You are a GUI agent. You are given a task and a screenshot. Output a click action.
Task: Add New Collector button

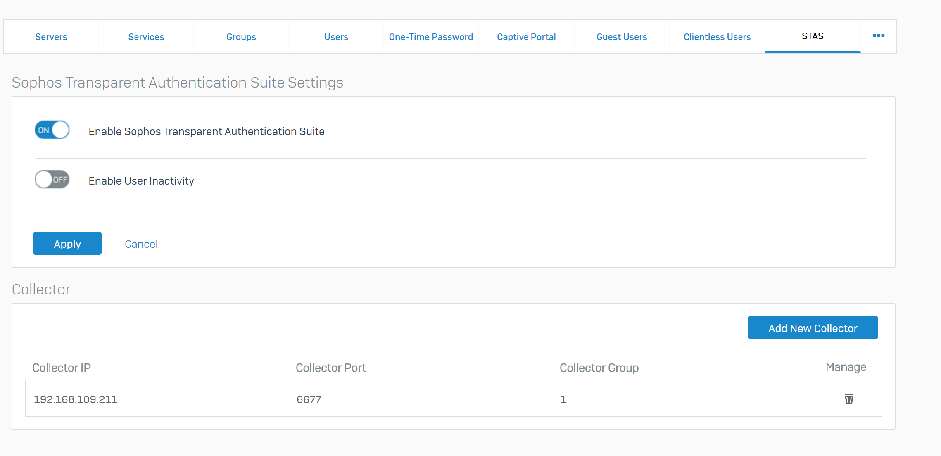coord(813,328)
